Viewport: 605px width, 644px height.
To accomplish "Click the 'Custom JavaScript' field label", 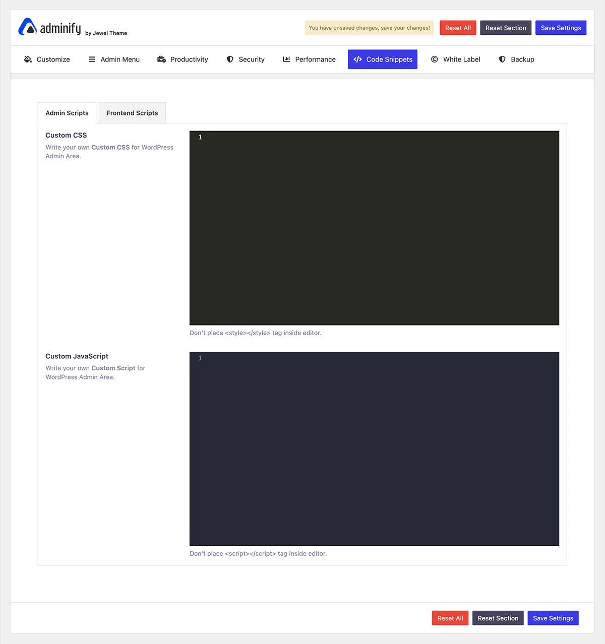I will (x=77, y=356).
